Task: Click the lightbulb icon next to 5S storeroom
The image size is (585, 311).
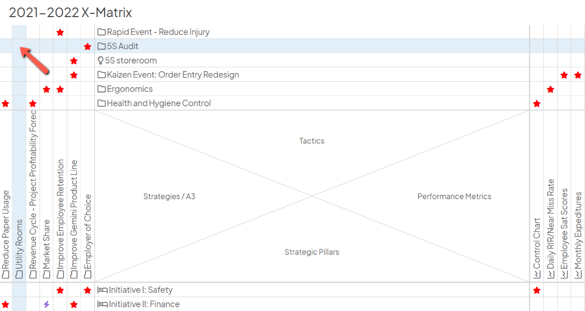Action: (101, 60)
